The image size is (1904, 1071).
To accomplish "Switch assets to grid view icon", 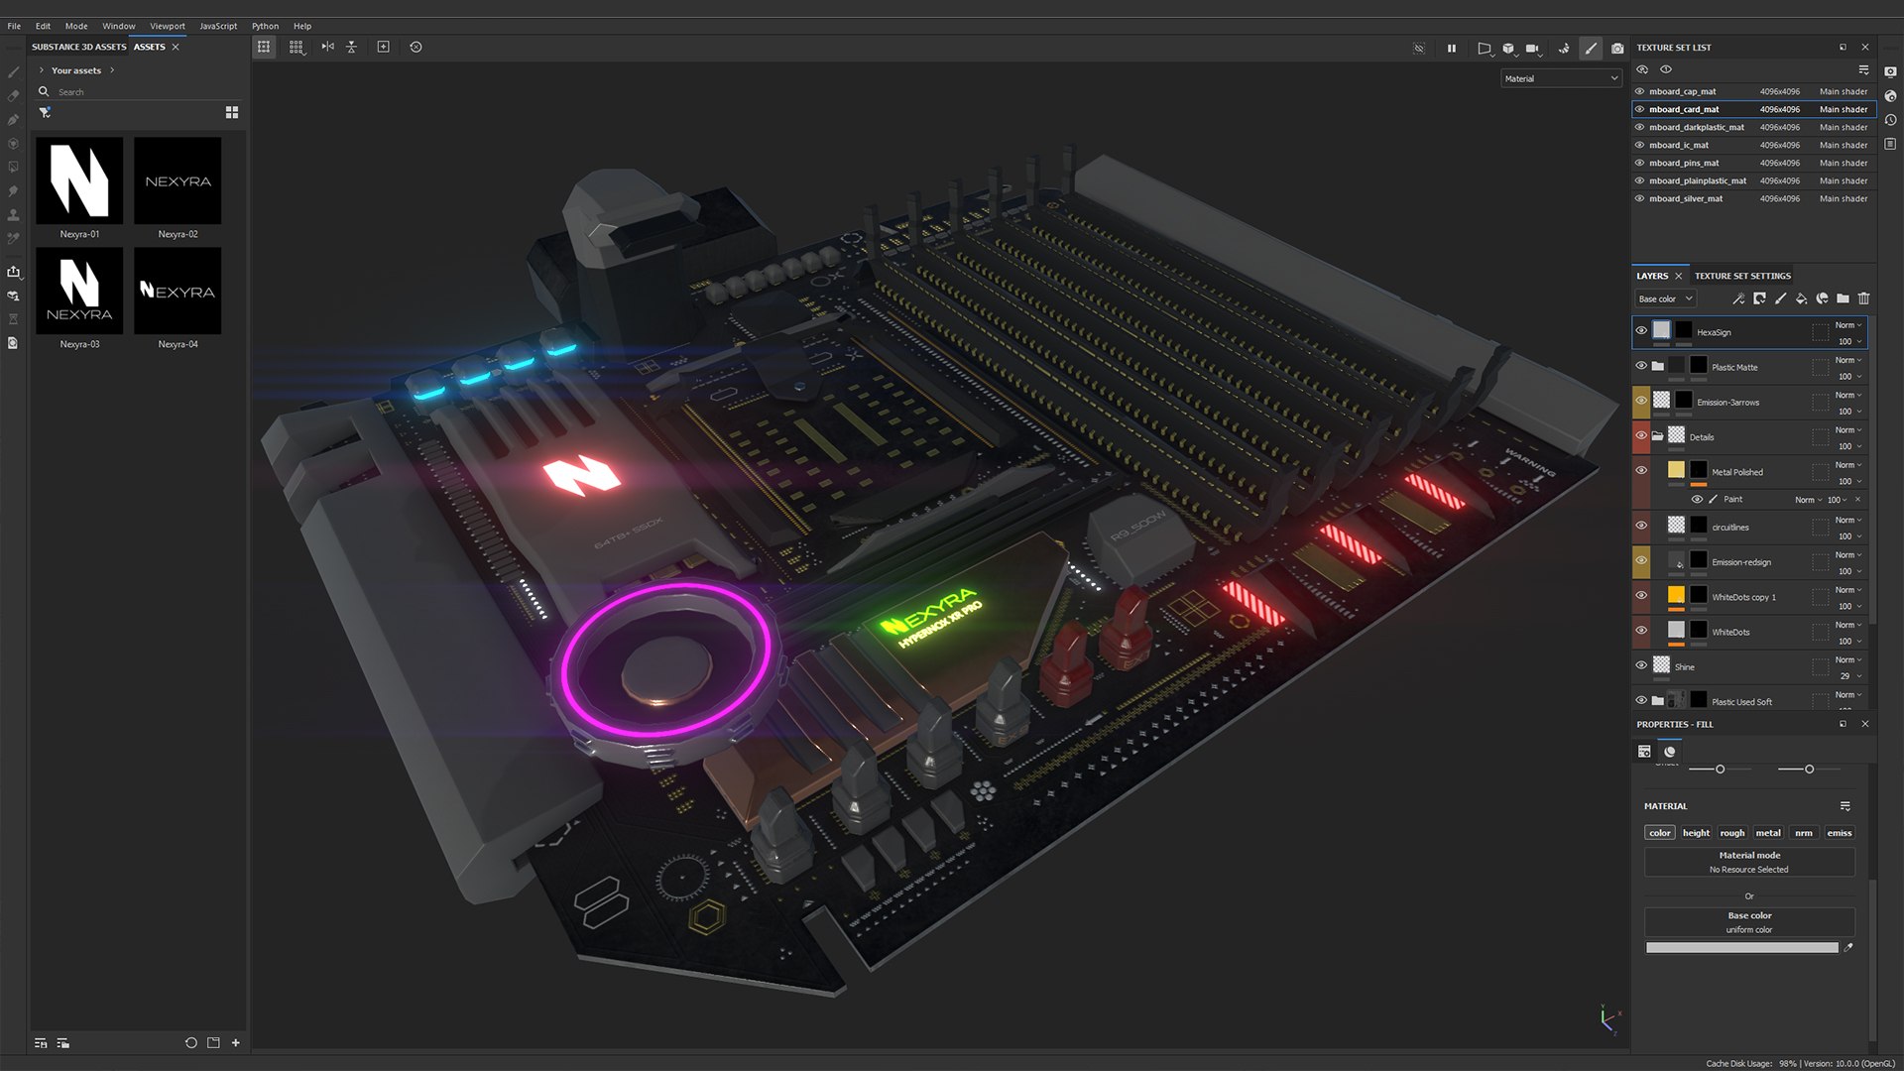I will [x=232, y=112].
